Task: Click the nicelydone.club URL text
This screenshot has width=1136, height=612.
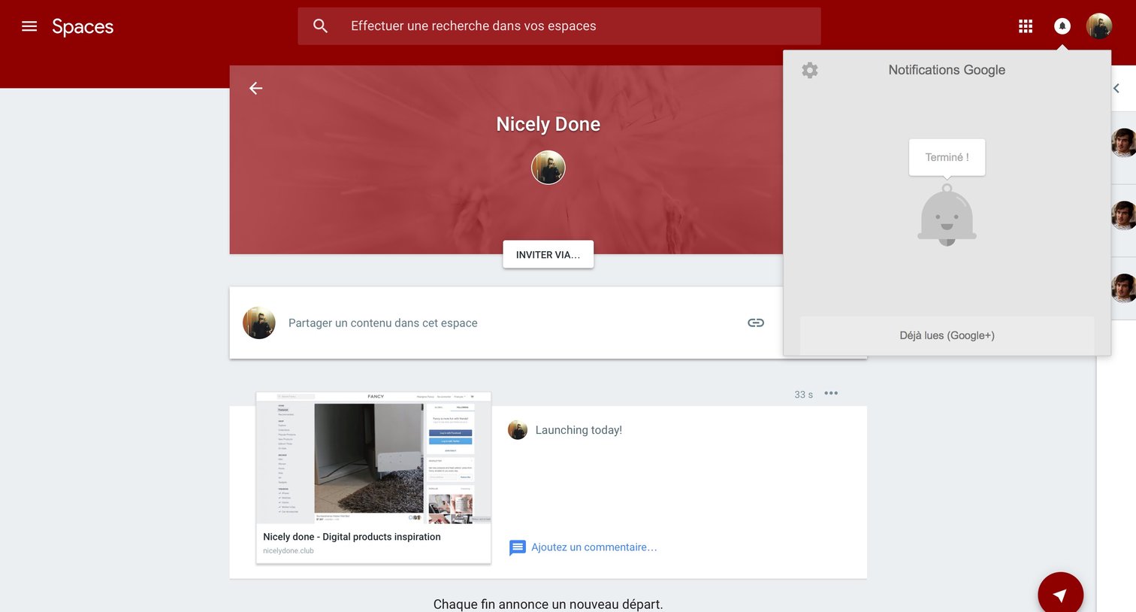Action: [x=289, y=551]
